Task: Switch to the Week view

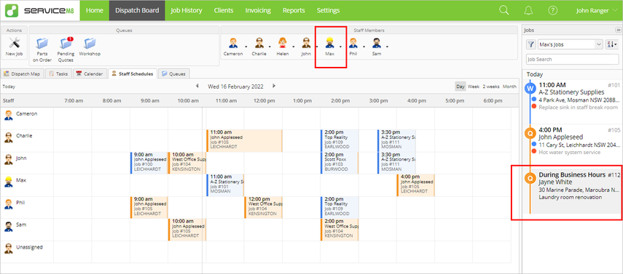Action: [473, 86]
